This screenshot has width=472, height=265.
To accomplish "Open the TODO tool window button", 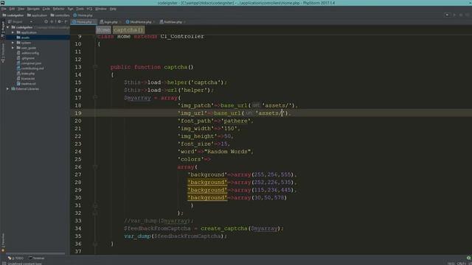I will pyautogui.click(x=15, y=258).
